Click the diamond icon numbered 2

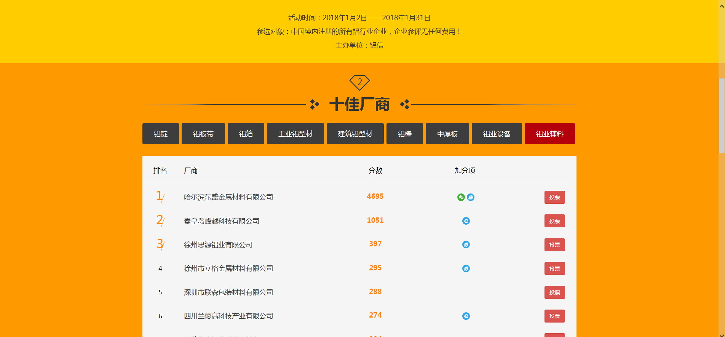click(x=359, y=82)
